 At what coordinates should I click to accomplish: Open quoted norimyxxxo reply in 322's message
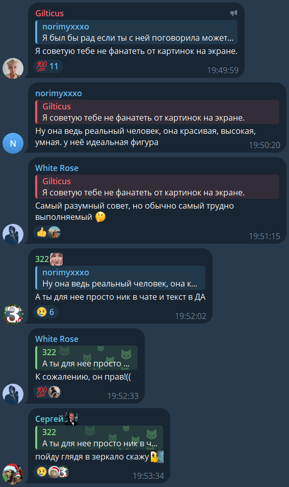pos(120,278)
